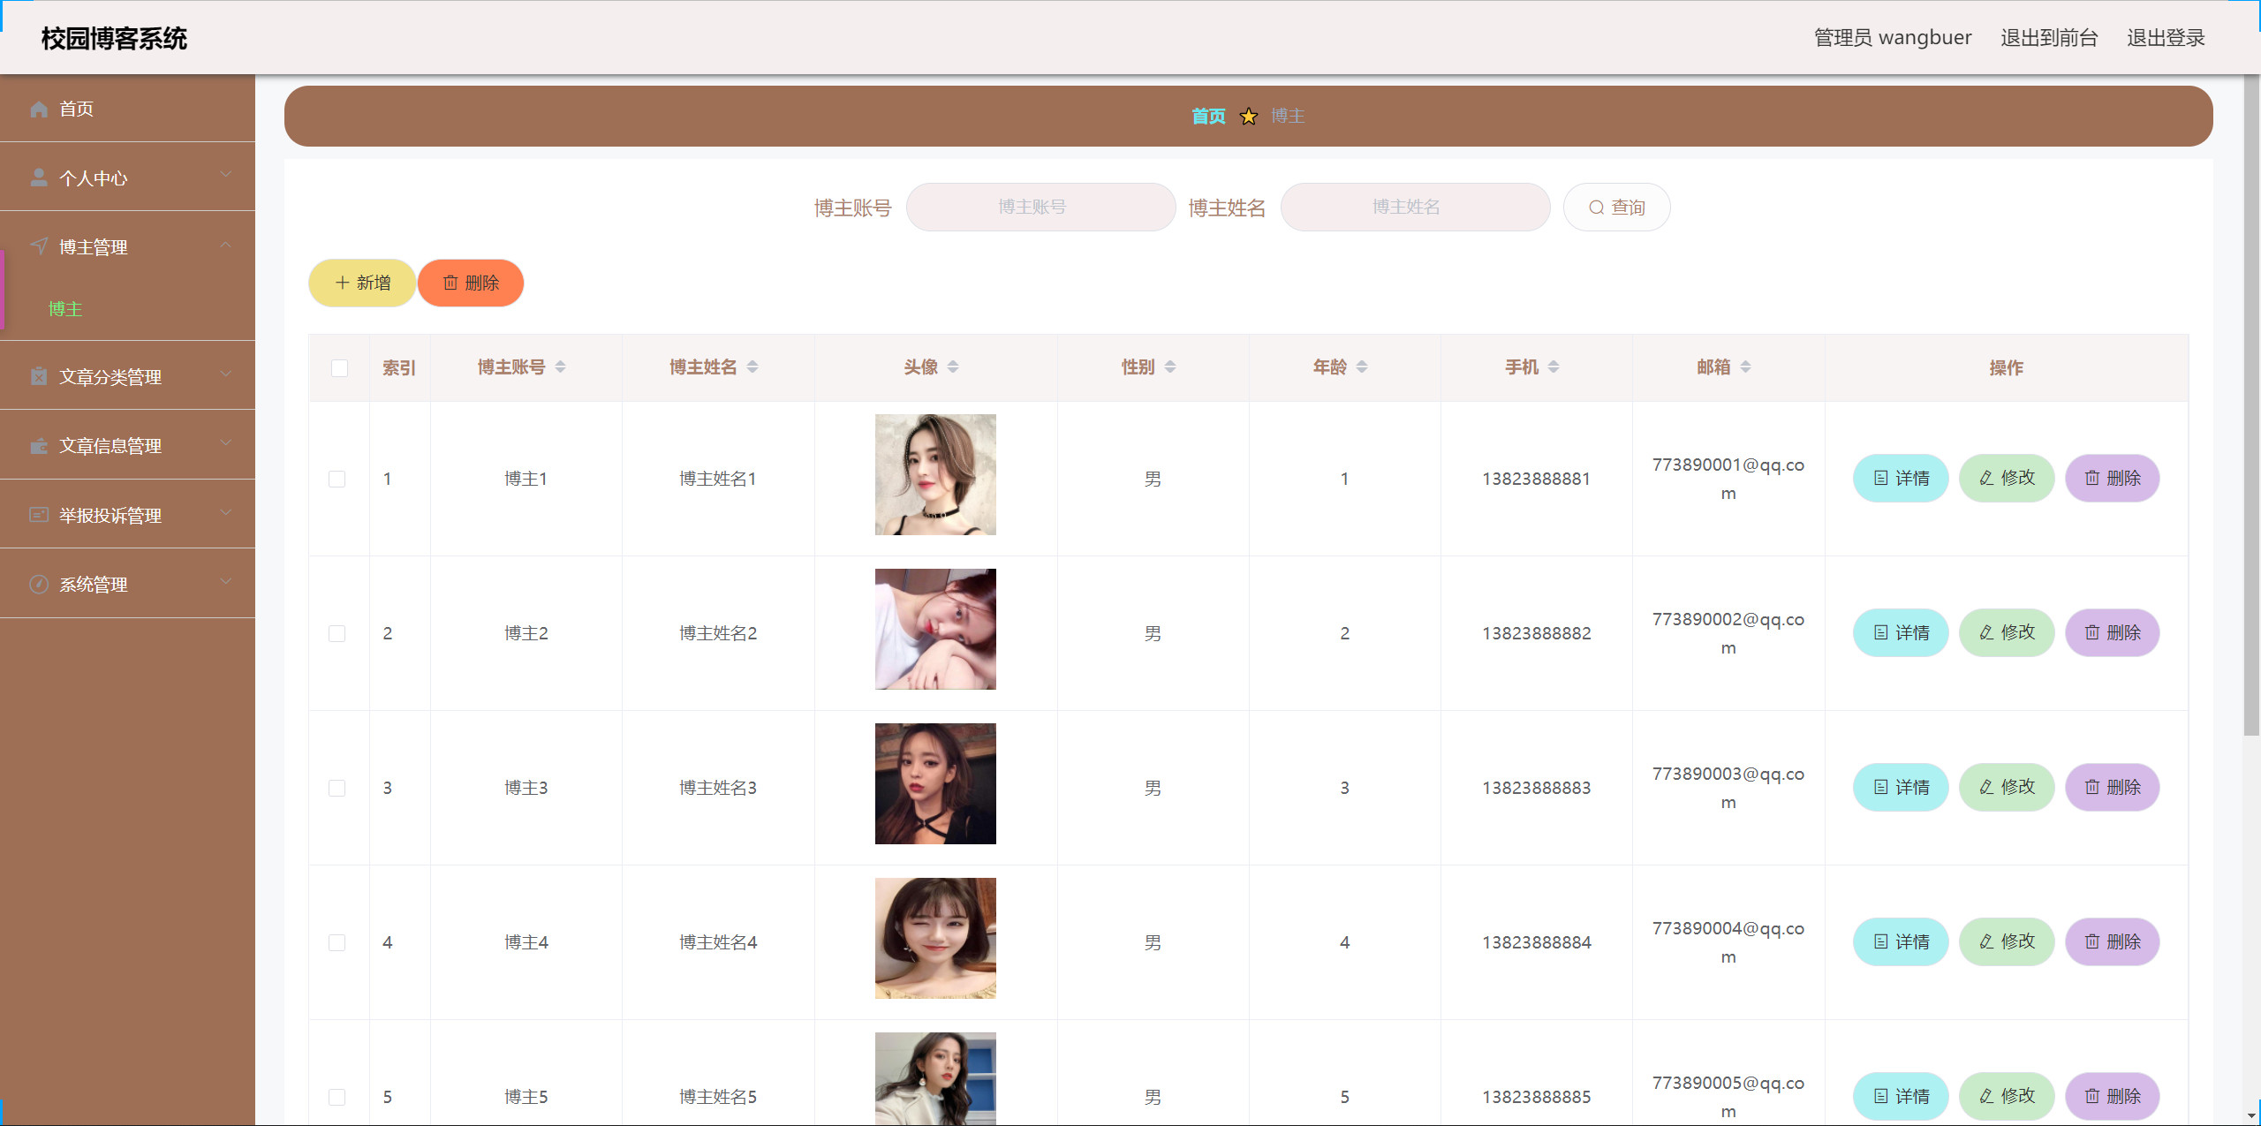Check the checkbox for 博主4 row
This screenshot has height=1126, width=2261.
click(337, 942)
